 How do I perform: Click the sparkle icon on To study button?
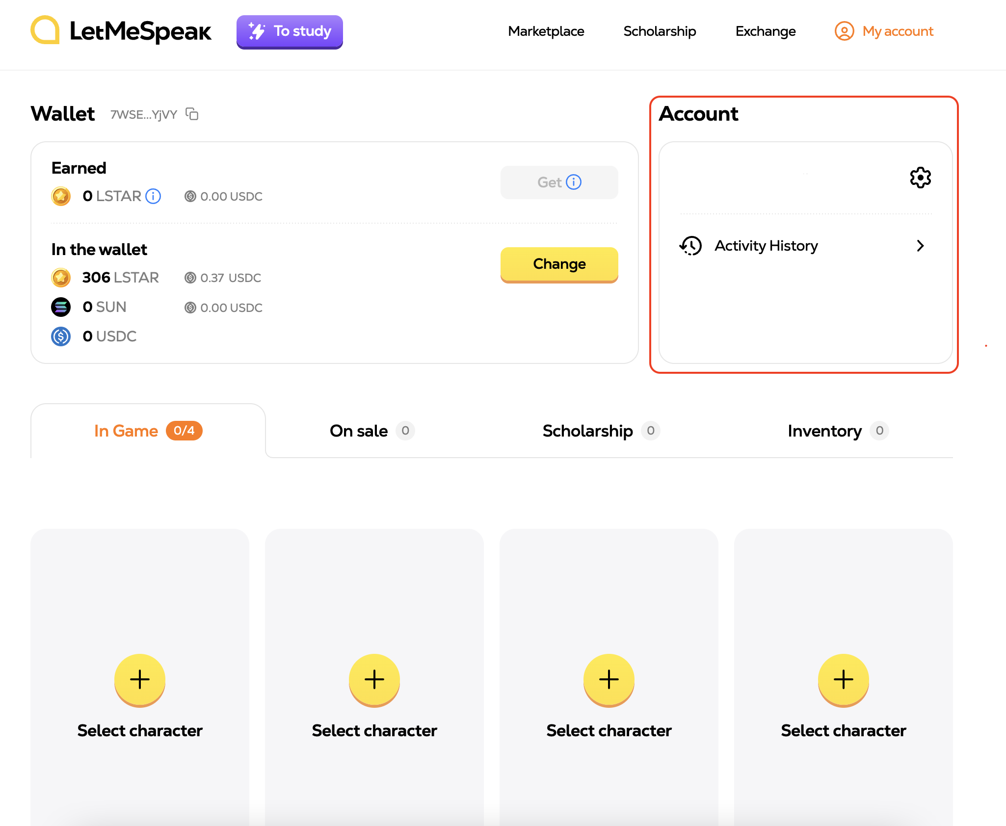pyautogui.click(x=257, y=31)
